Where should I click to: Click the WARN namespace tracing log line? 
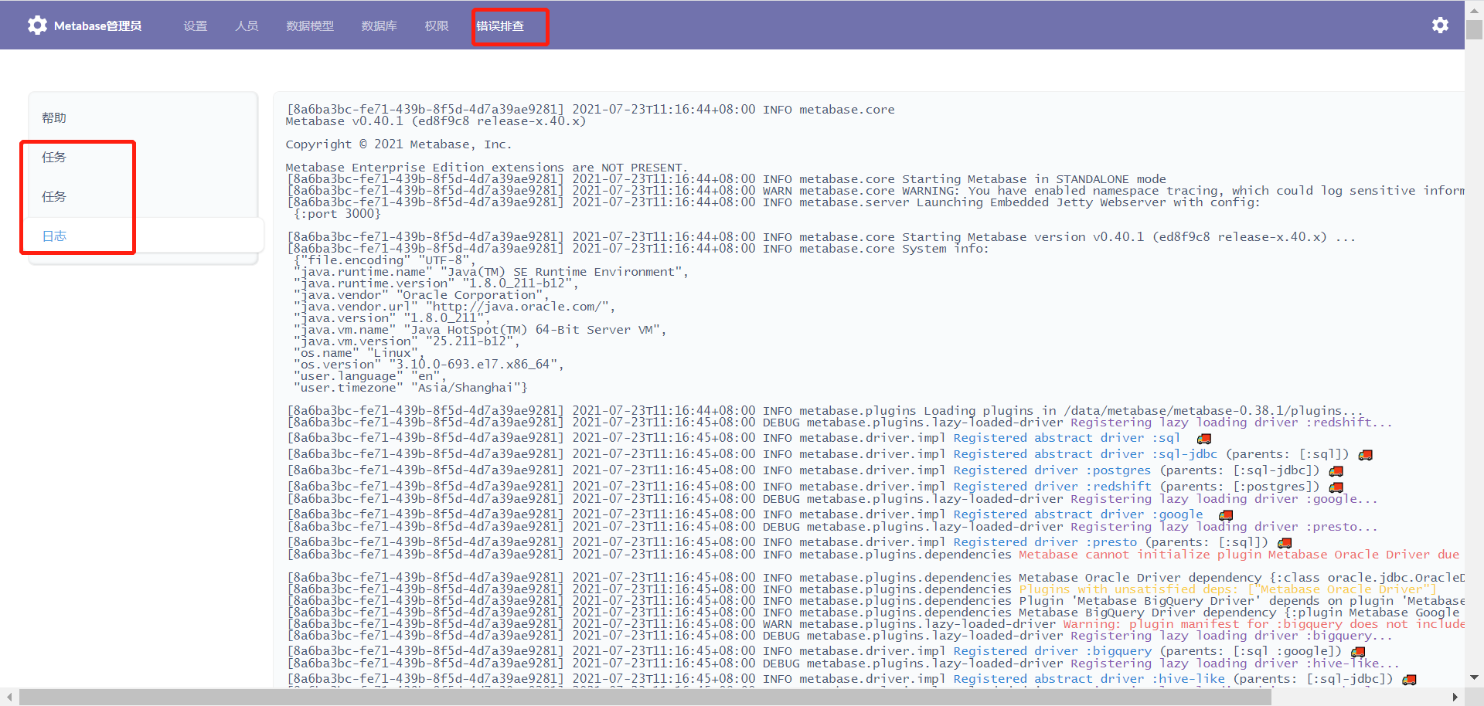point(876,191)
